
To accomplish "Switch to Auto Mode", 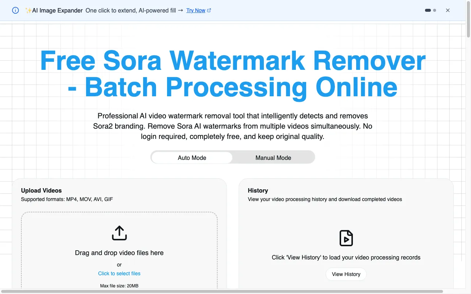I will (x=192, y=158).
